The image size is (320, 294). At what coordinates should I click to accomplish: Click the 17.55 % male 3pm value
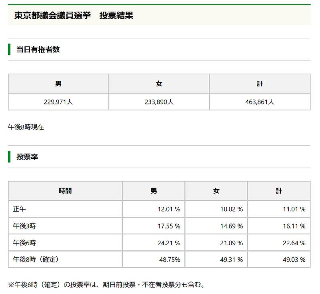[x=169, y=226]
